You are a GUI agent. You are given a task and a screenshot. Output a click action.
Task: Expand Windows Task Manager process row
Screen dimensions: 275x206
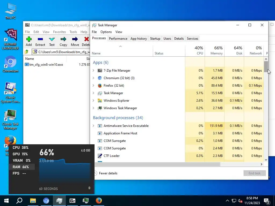pos(93,108)
